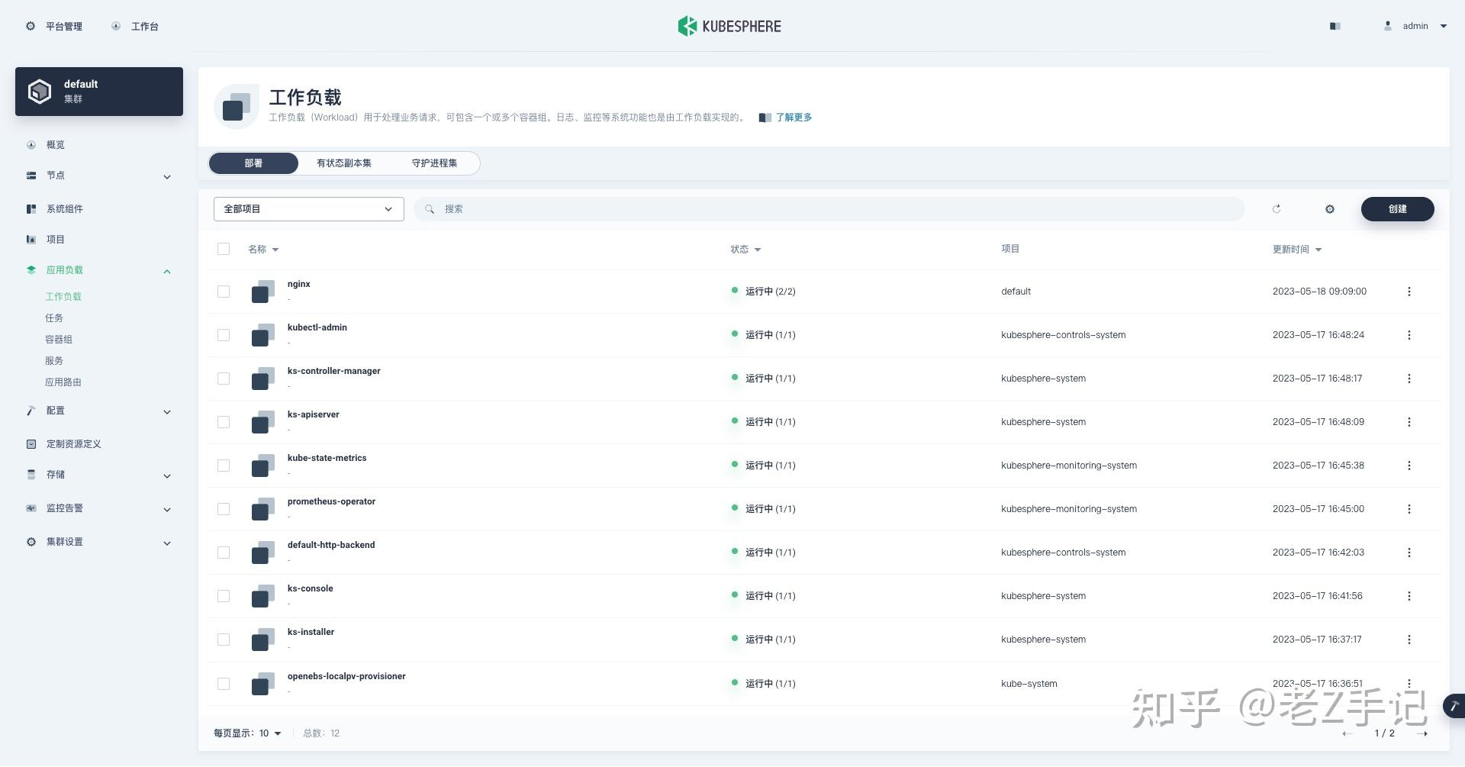Image resolution: width=1465 pixels, height=767 pixels.
Task: Open the documentation icon beside admin
Action: tap(1335, 26)
